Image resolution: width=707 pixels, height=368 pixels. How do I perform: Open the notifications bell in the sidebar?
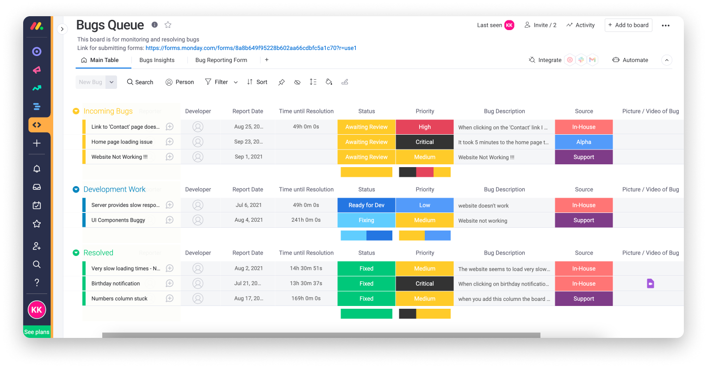(x=37, y=168)
